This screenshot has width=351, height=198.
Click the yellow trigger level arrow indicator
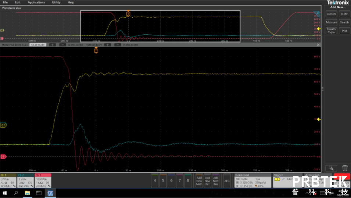point(319,119)
